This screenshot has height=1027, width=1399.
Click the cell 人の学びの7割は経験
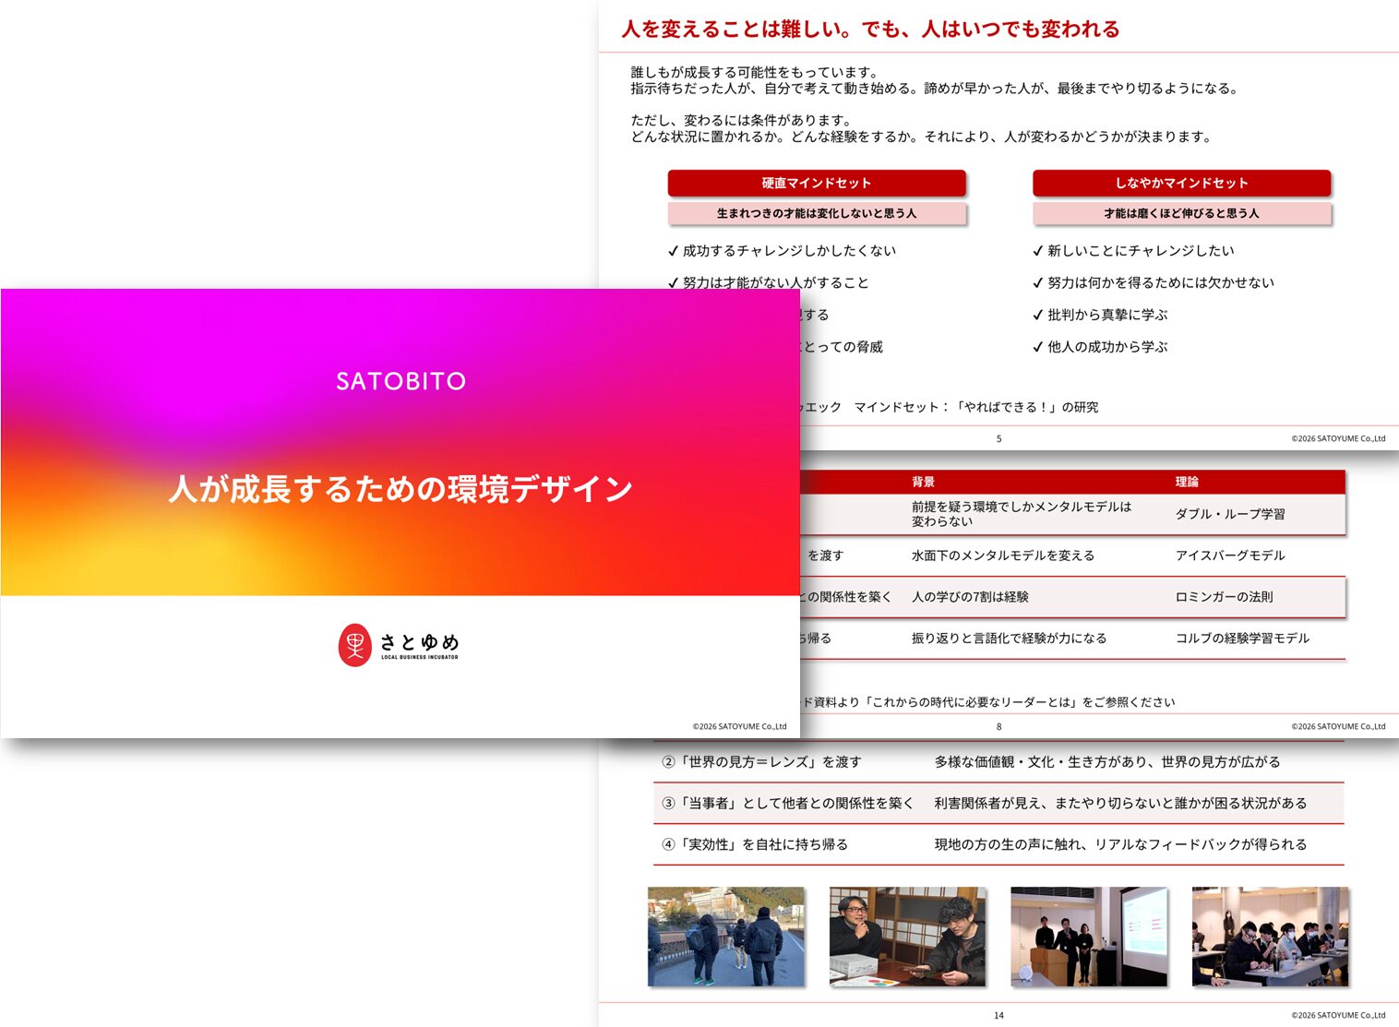point(970,597)
